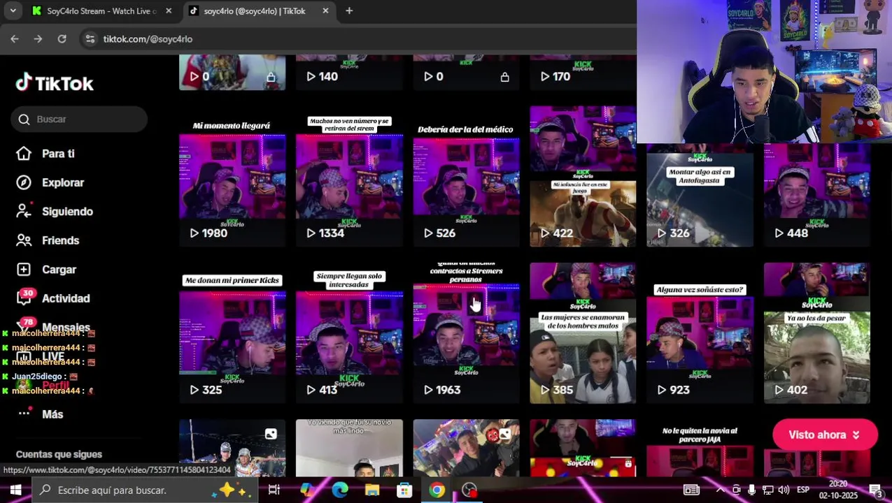Open video with 422 views
This screenshot has height=503, width=892.
click(583, 177)
